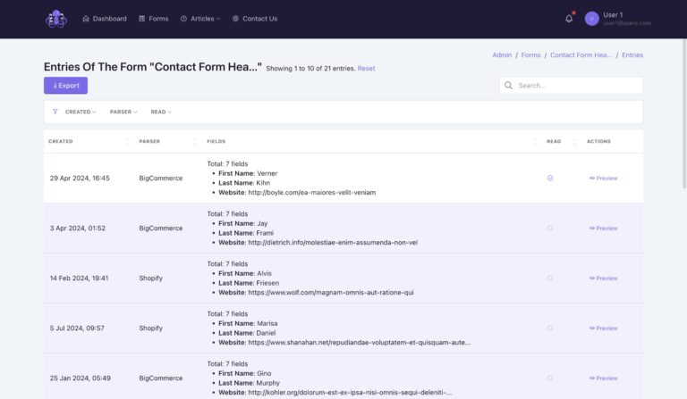Click the site logo in the navbar
Image resolution: width=687 pixels, height=399 pixels.
pyautogui.click(x=56, y=19)
